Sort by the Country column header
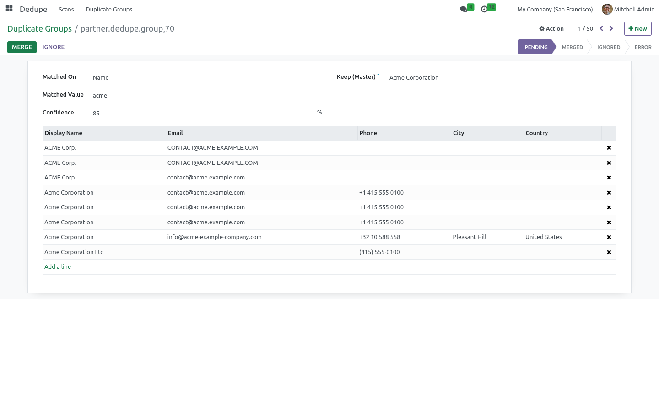This screenshot has width=659, height=412. (562, 133)
